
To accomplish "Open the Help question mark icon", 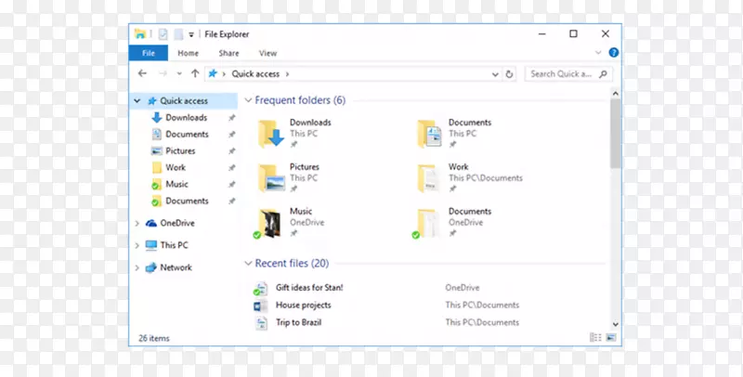I will click(614, 53).
